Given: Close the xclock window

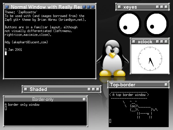Looking at the screenshot, I should tap(166, 42).
